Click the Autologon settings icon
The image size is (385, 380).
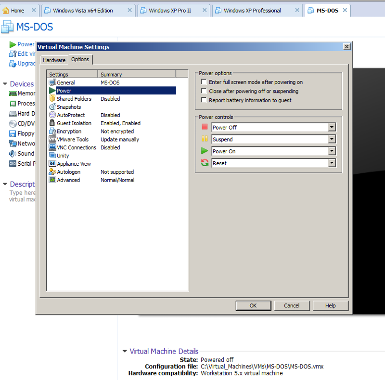tap(52, 172)
